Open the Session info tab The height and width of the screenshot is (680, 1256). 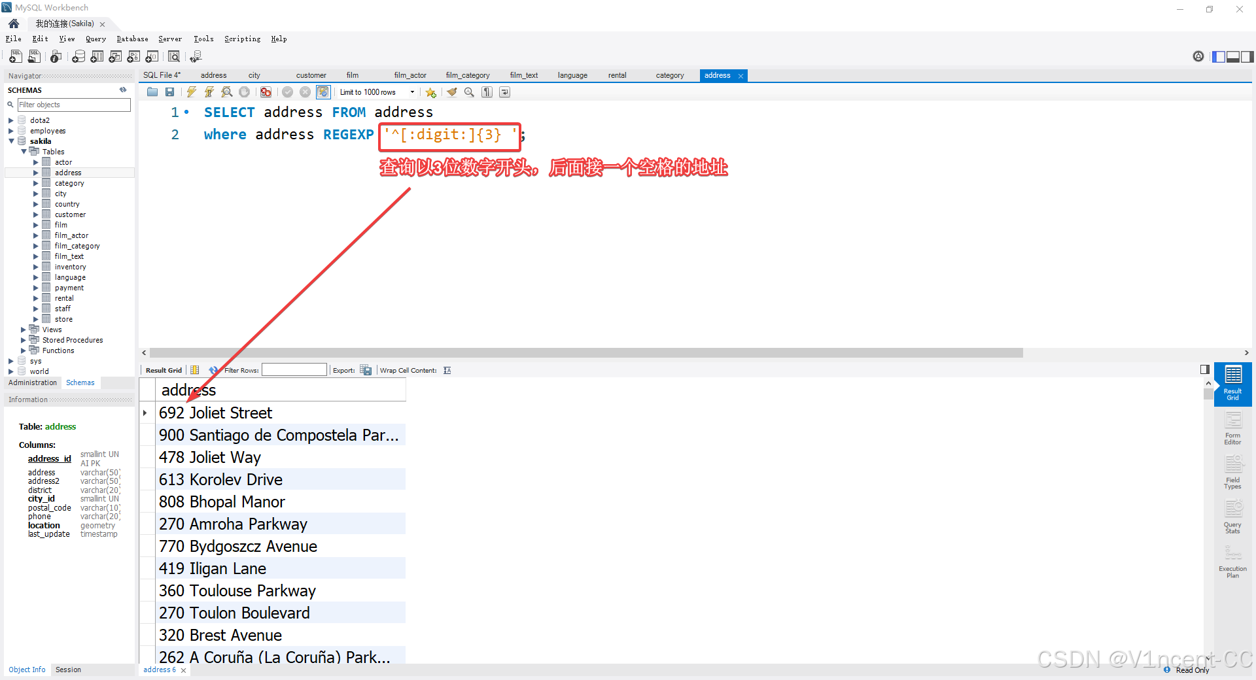coord(68,670)
